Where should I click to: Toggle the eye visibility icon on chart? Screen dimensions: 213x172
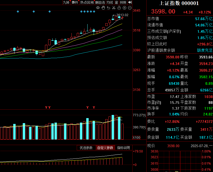(98, 8)
